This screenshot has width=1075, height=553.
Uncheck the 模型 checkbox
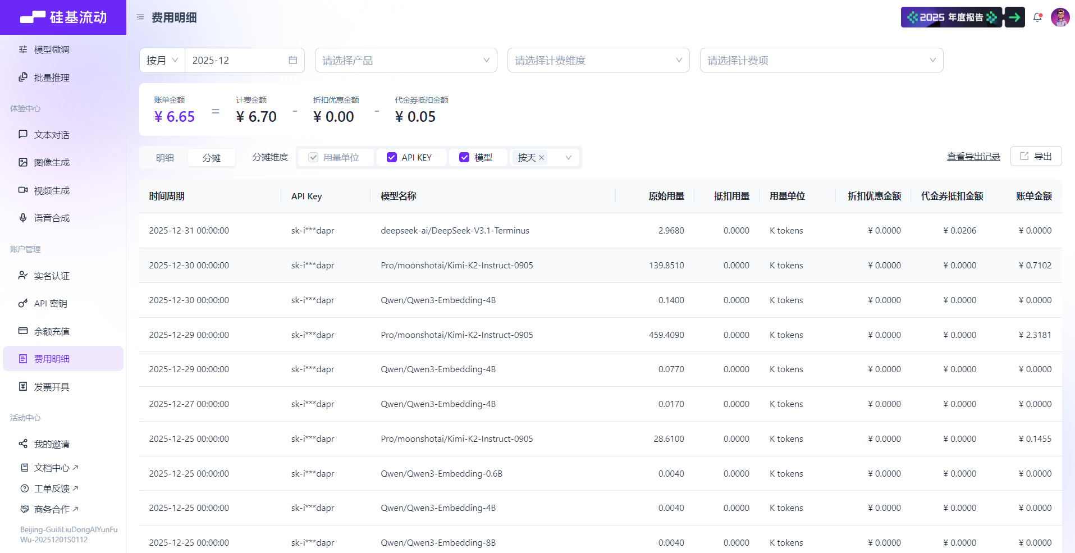point(464,158)
